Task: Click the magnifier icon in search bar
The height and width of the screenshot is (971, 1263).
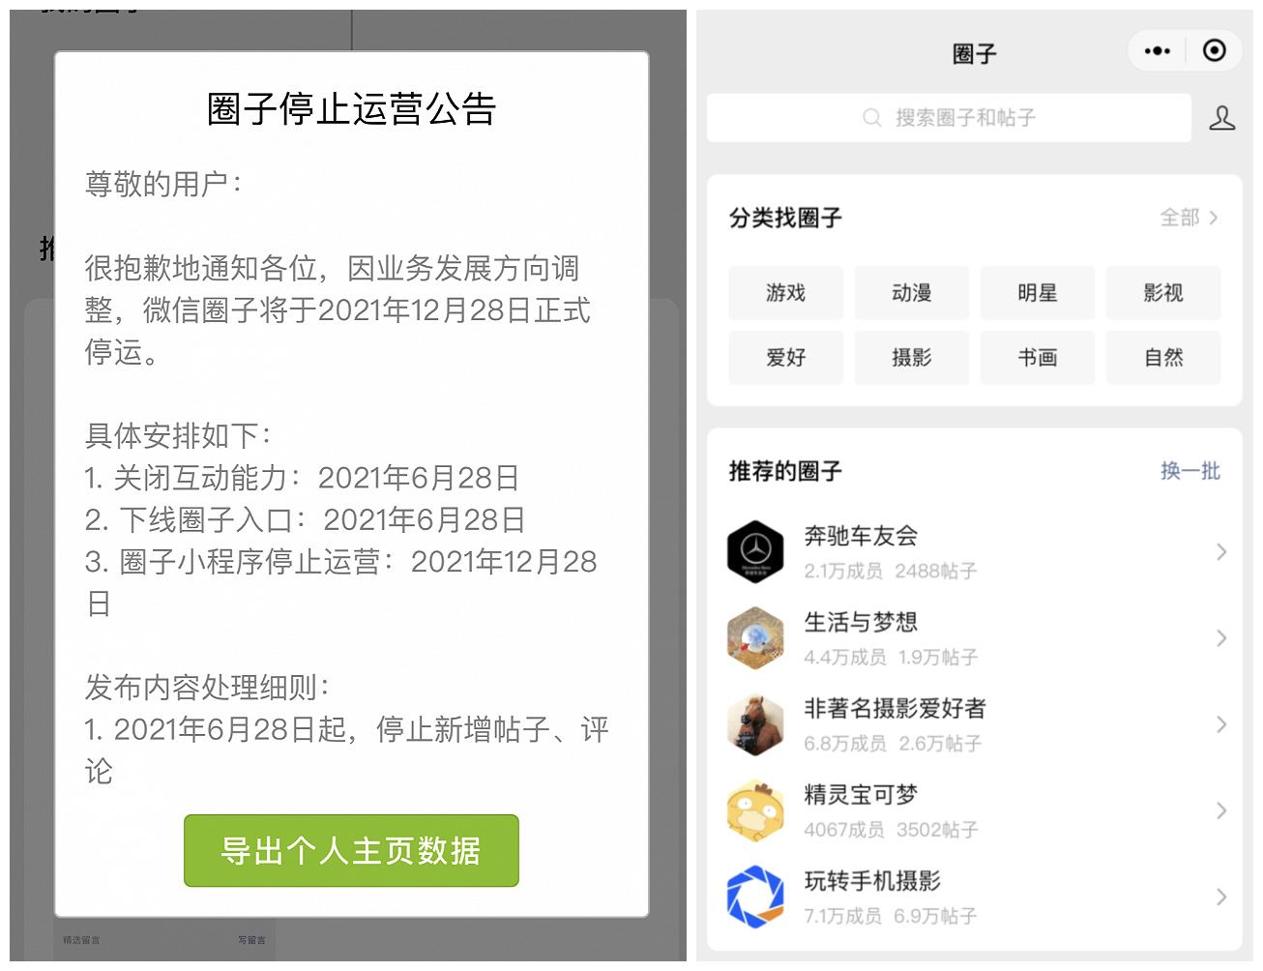Action: [x=871, y=118]
